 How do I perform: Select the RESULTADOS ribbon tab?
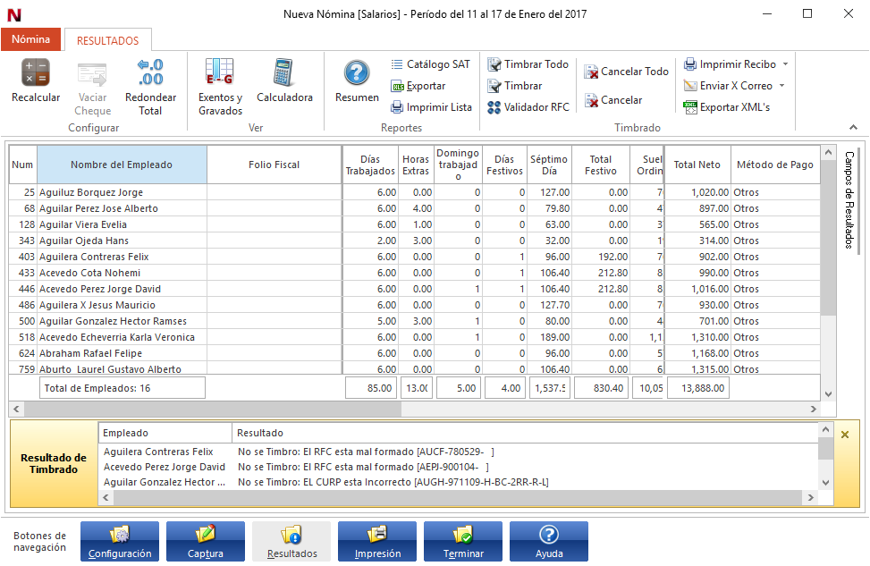[x=107, y=40]
